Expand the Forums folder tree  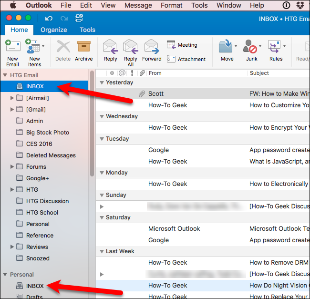12,167
